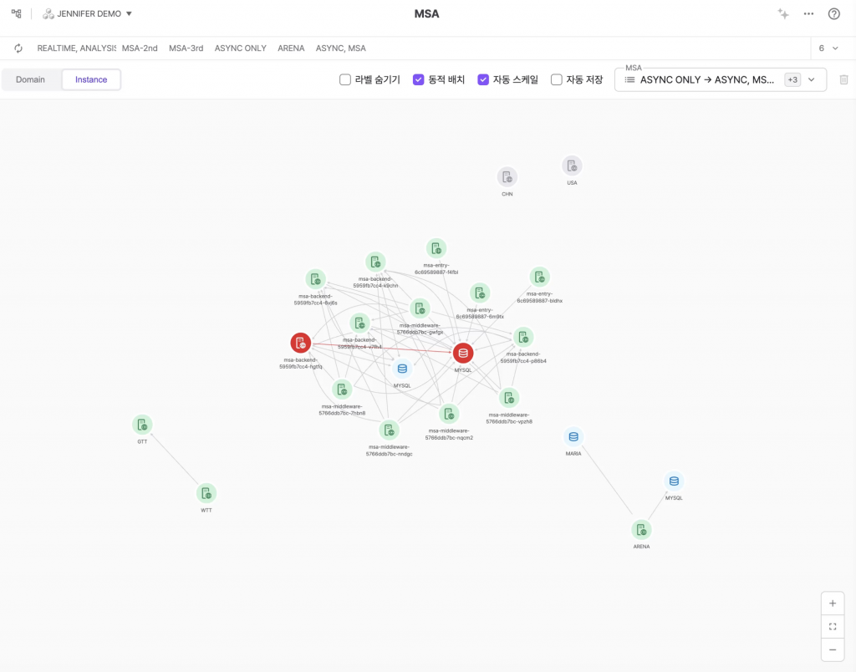Click the trash delete icon

pos(843,79)
